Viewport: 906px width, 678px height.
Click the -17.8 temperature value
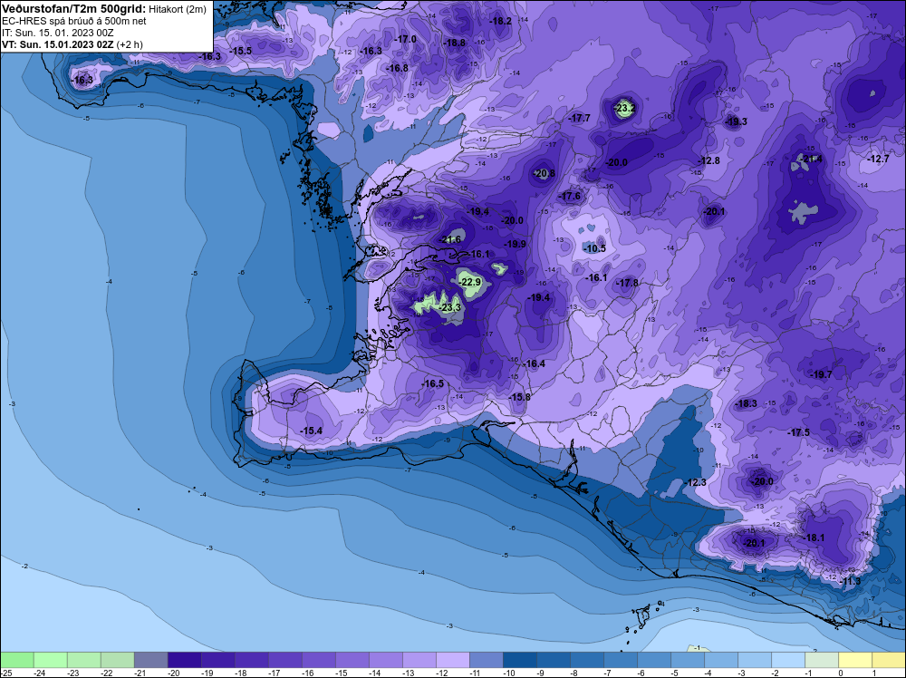coord(627,283)
